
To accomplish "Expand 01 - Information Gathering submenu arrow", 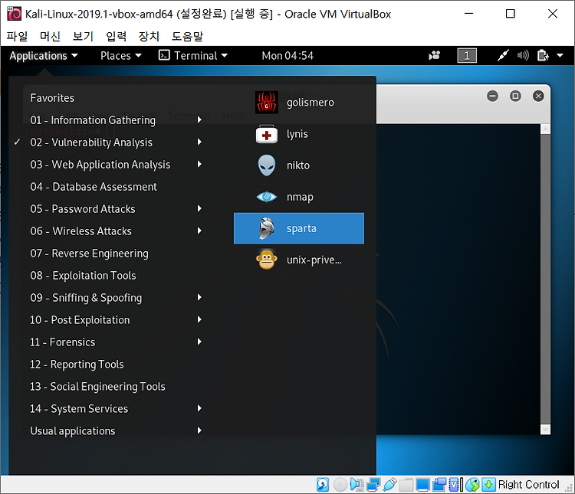I will click(199, 119).
